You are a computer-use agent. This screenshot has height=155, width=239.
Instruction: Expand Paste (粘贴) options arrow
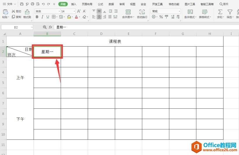9,17
